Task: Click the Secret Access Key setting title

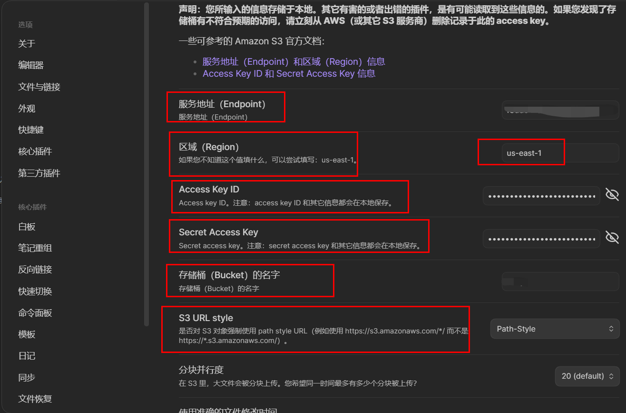Action: click(218, 232)
